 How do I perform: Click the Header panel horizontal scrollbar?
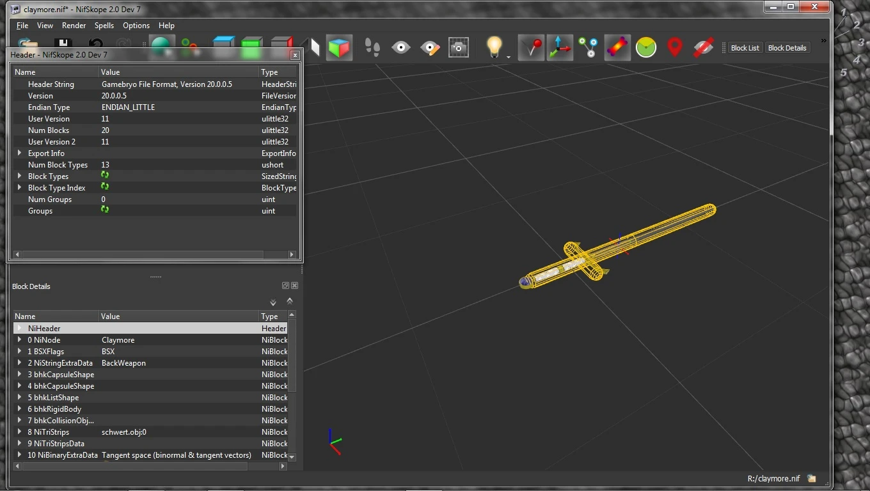coord(155,254)
